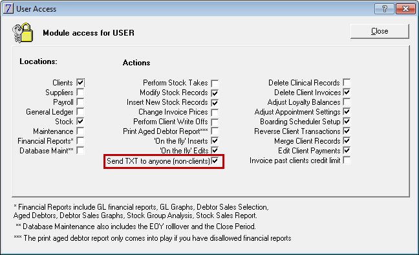Enable Suppliers location access
The image size is (419, 255).
click(80, 93)
